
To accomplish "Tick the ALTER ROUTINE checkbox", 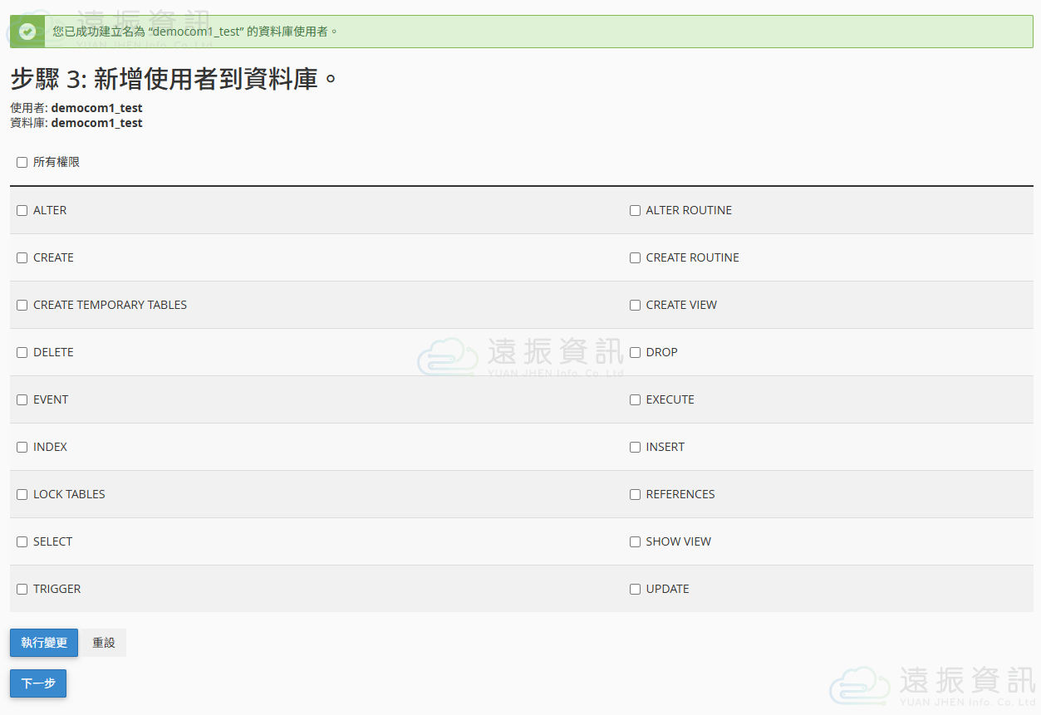I will click(x=636, y=211).
